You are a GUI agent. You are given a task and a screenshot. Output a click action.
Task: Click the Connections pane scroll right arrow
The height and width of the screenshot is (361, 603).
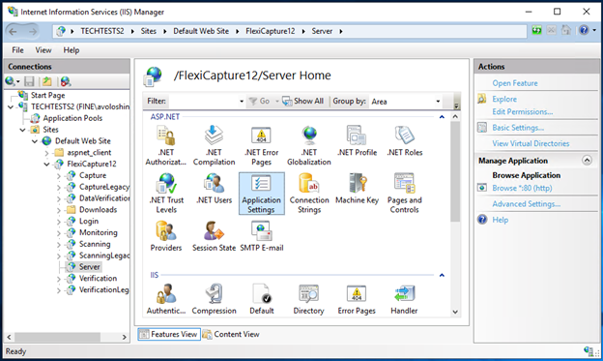(125, 337)
